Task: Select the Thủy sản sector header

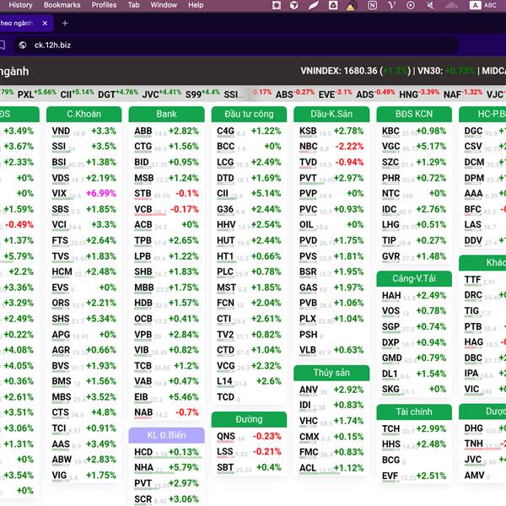Action: pos(331,373)
